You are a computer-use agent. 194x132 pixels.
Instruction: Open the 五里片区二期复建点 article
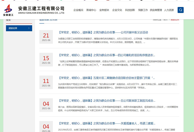(x=107, y=78)
